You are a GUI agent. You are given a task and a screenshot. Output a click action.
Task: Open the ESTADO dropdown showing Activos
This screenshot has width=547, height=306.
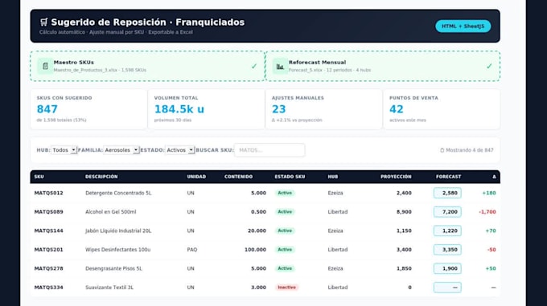click(179, 150)
